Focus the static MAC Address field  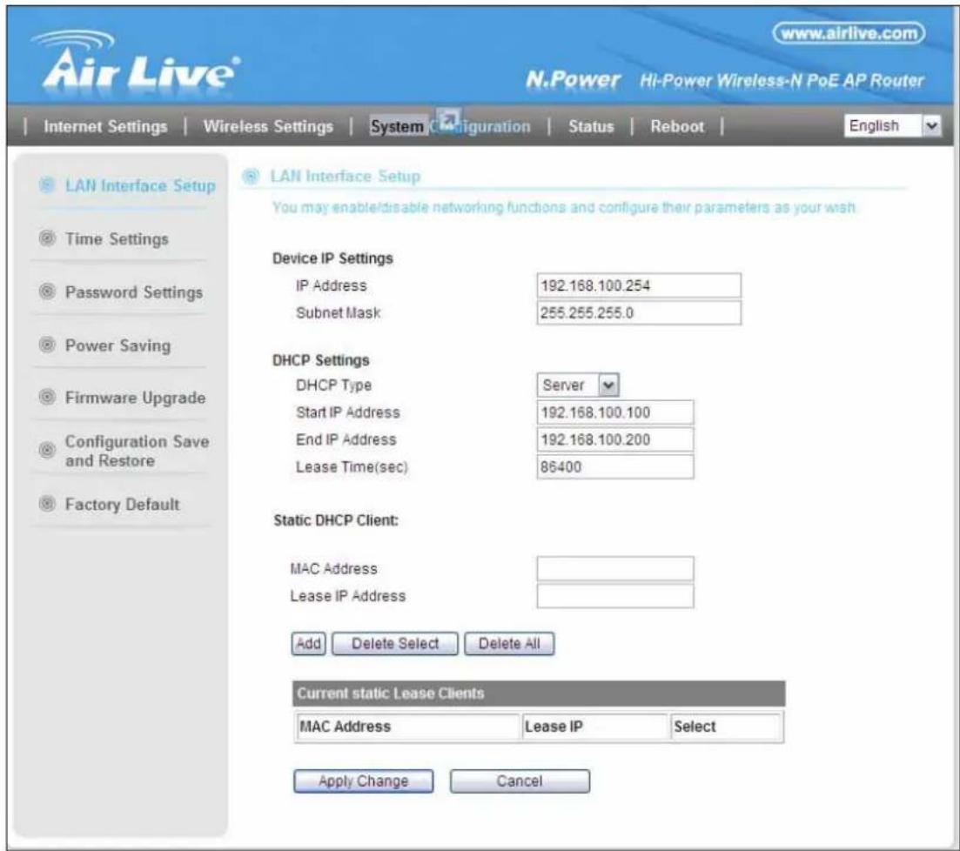(x=615, y=569)
